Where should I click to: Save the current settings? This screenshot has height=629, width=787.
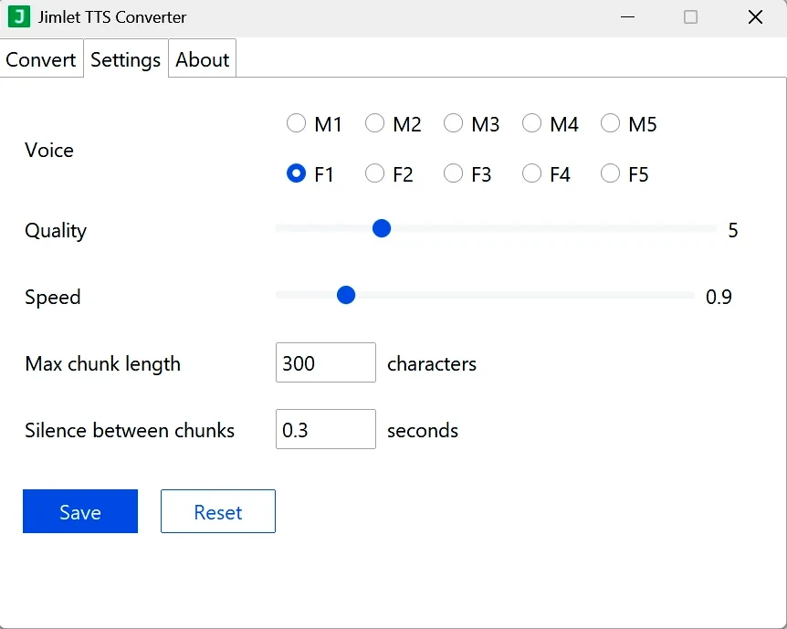79,511
